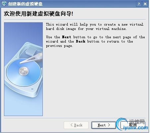The image size is (150, 133).
Task: Click the VirtualBox cube icon in title bar
Action: pyautogui.click(x=4, y=4)
